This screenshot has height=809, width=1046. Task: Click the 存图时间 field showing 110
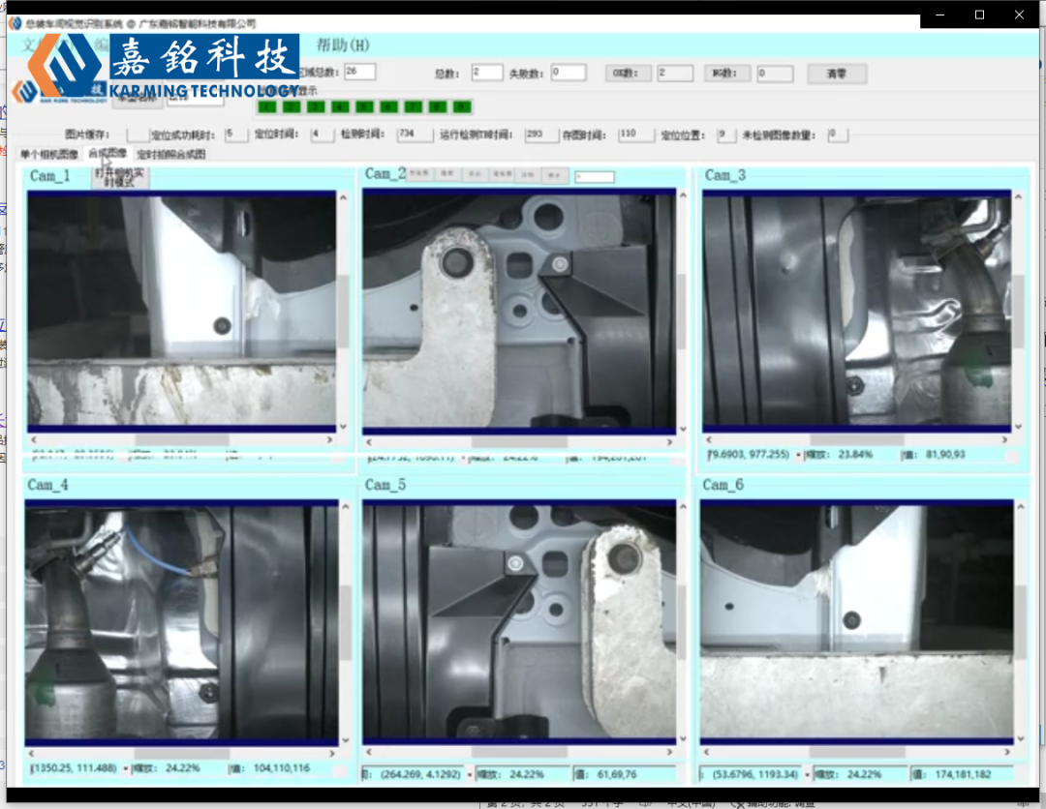(635, 135)
